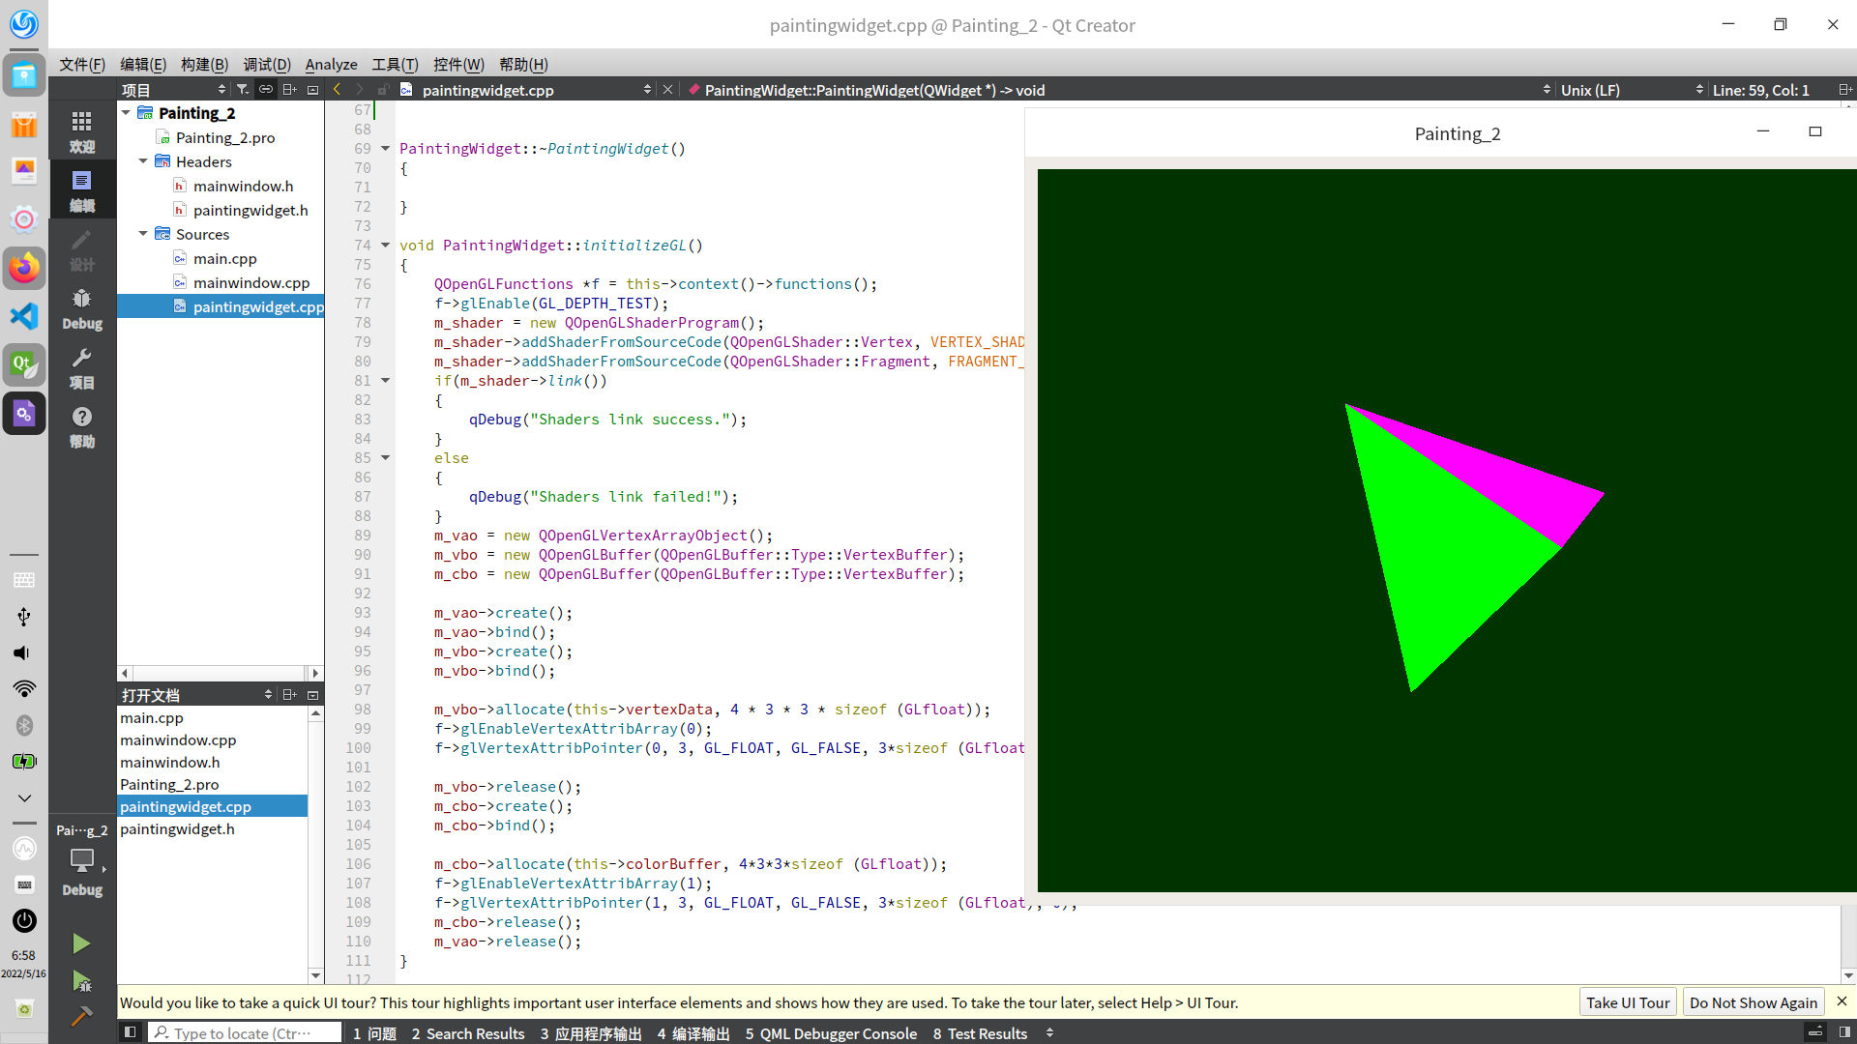Collapse the Headers folder in project tree
Image resolution: width=1857 pixels, height=1044 pixels.
click(143, 161)
